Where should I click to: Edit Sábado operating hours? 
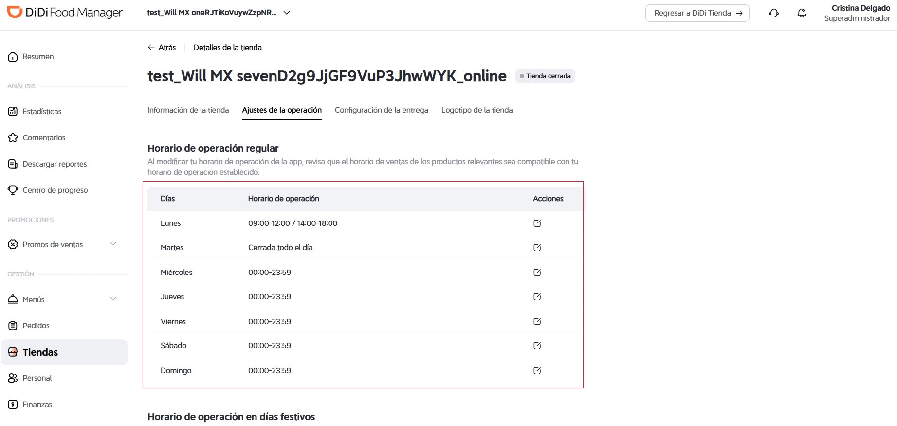[537, 346]
